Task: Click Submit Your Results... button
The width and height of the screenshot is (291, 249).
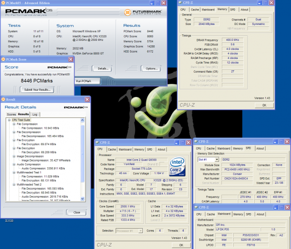Action: (x=37, y=90)
